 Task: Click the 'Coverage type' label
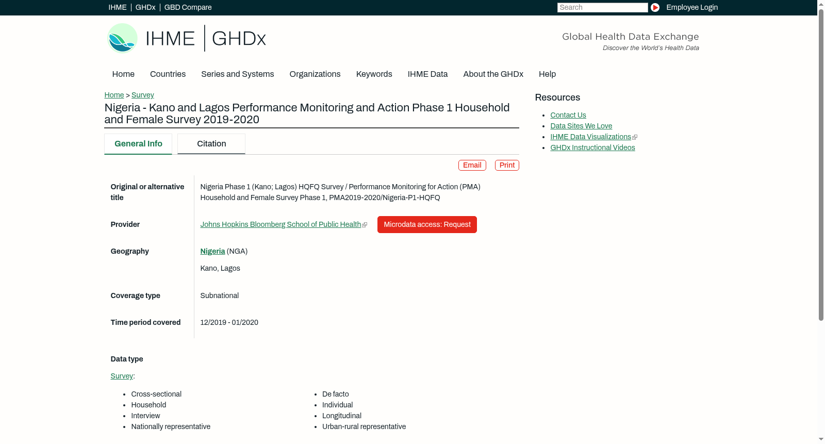[135, 295]
